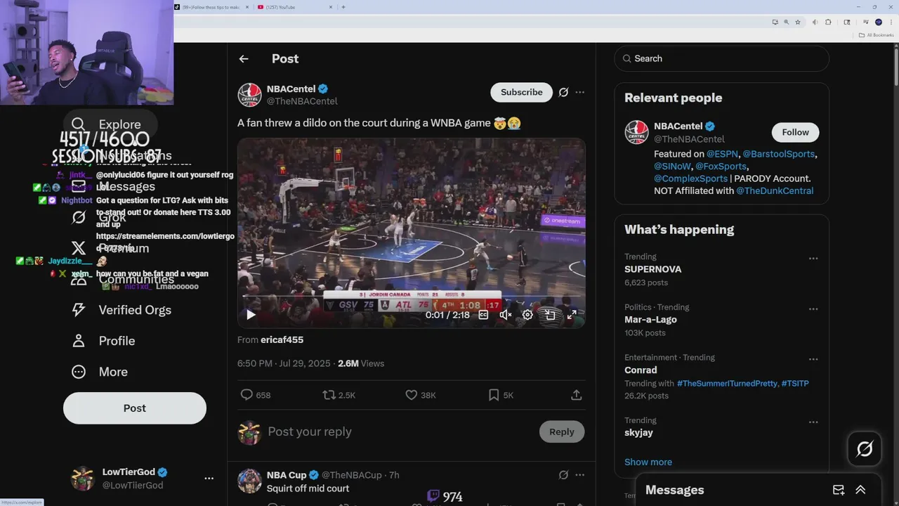The width and height of the screenshot is (899, 506).
Task: Open the @ComplexSports link
Action: (690, 179)
